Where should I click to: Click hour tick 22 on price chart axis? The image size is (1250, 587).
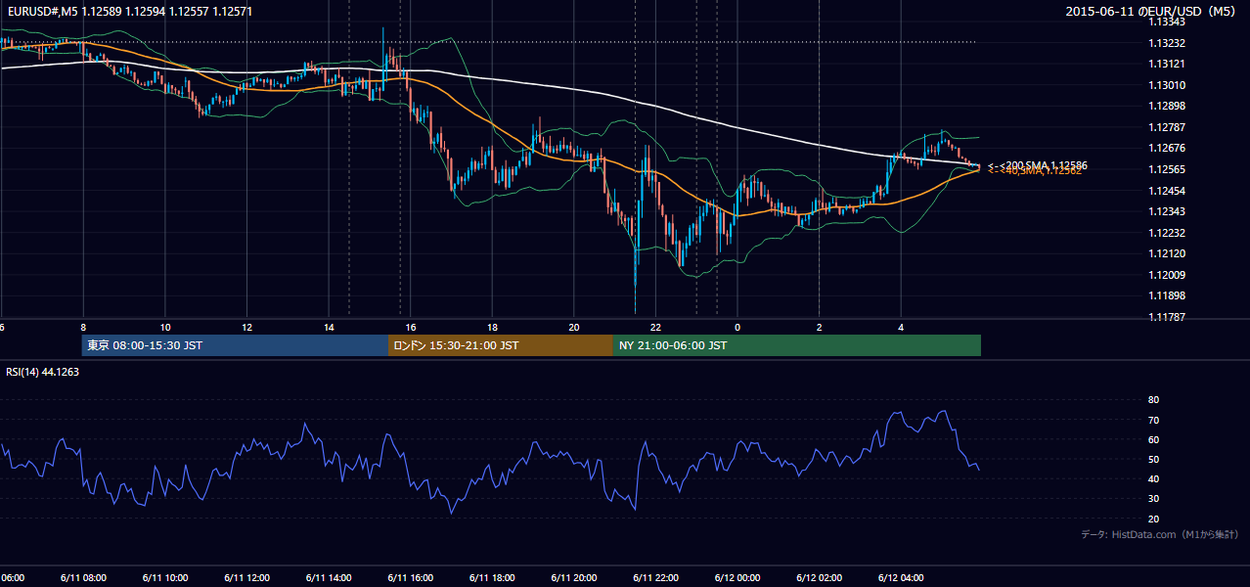(655, 327)
